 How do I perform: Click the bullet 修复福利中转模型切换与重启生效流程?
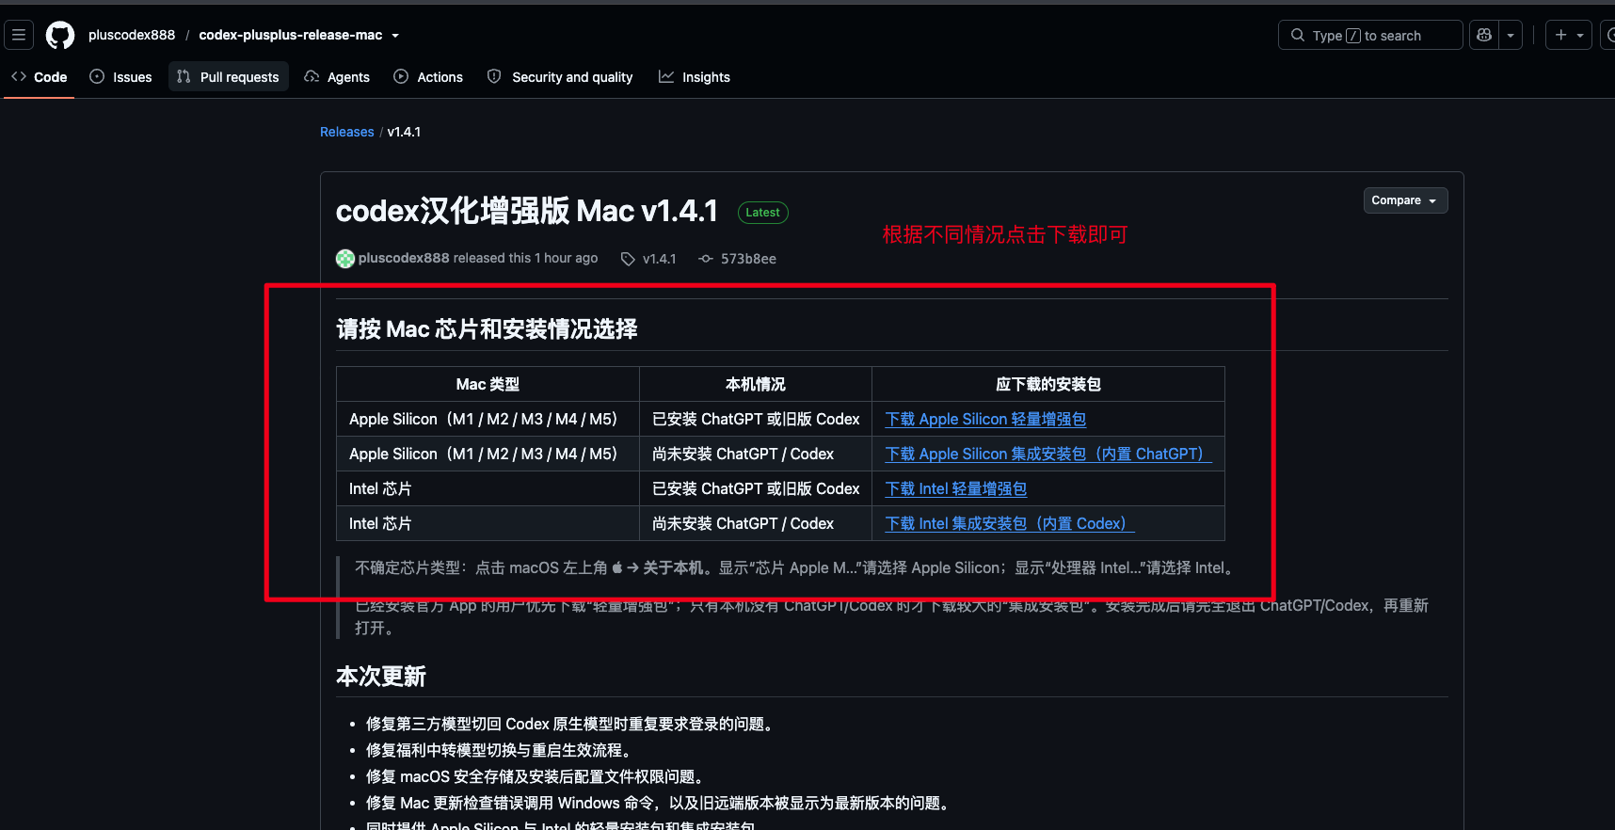pyautogui.click(x=499, y=750)
